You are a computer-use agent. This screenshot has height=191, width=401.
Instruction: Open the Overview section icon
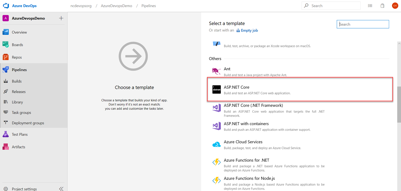6,32
